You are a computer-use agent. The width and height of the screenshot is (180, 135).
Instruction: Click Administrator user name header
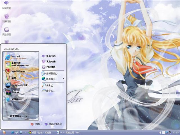12,49
